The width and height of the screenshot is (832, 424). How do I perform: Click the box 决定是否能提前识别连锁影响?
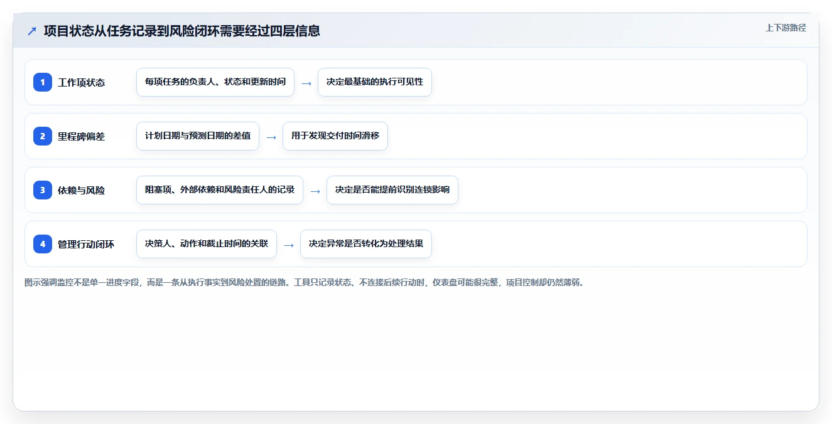coord(392,190)
